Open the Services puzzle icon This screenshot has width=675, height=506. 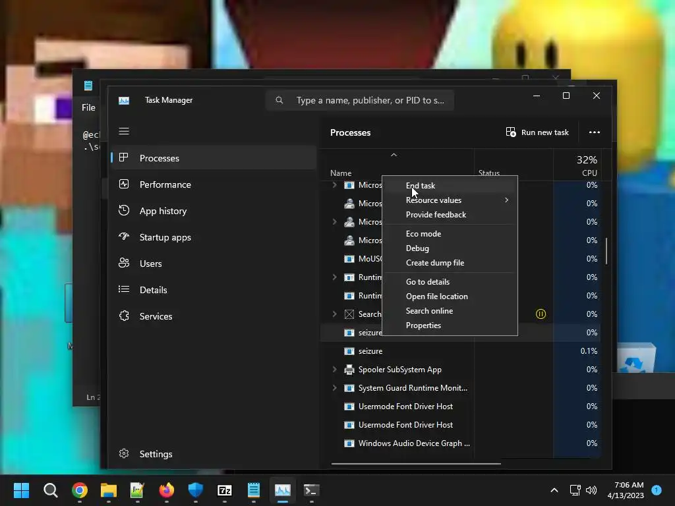coord(124,316)
